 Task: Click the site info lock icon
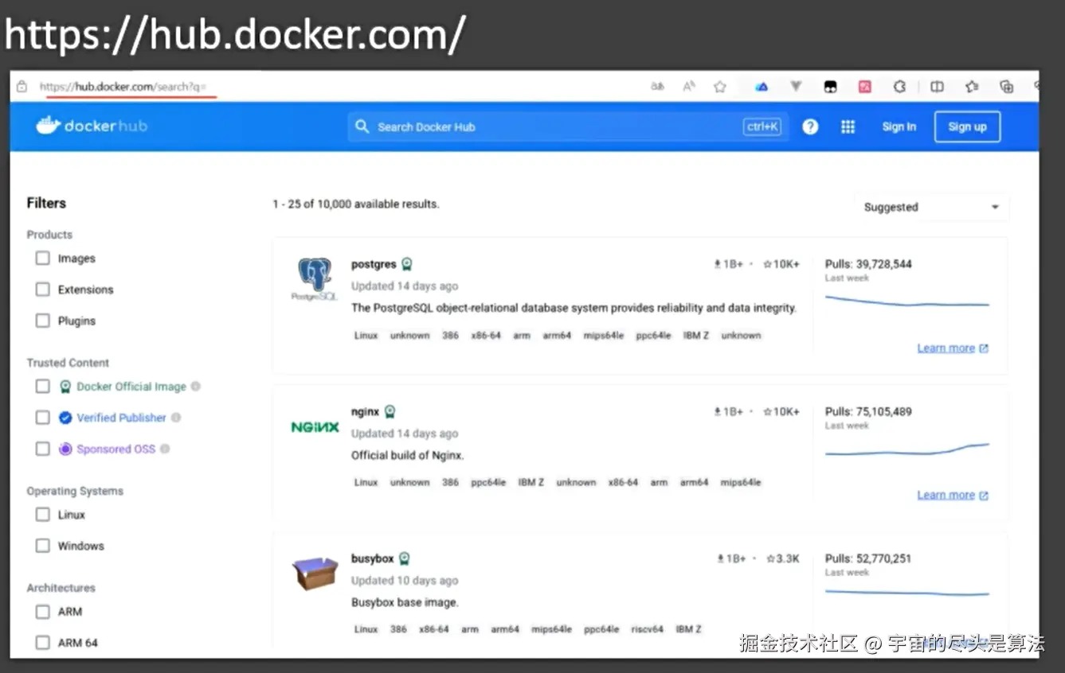click(x=22, y=87)
